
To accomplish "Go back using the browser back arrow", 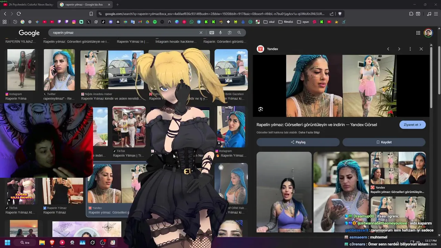I will pos(5,14).
